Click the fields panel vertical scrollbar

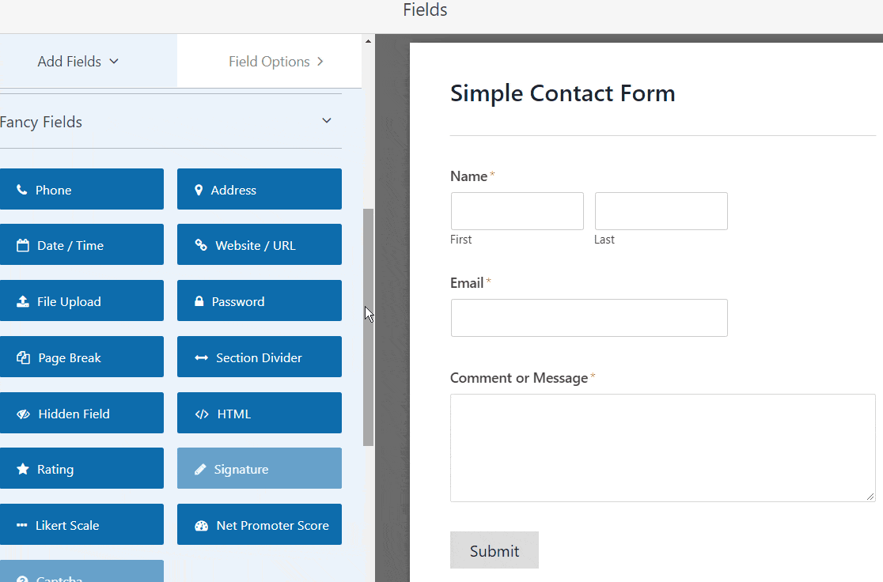point(368,327)
